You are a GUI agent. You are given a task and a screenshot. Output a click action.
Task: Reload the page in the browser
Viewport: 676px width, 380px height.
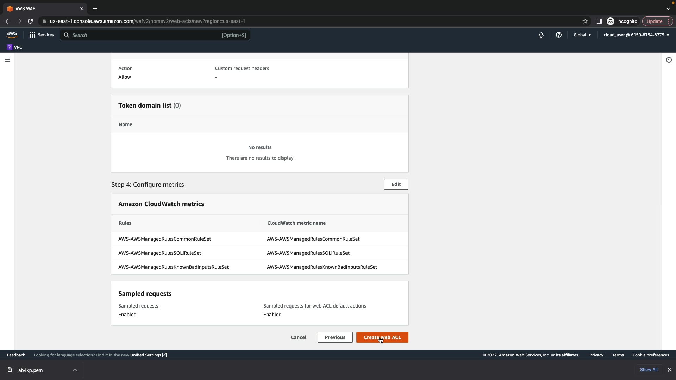(x=30, y=21)
